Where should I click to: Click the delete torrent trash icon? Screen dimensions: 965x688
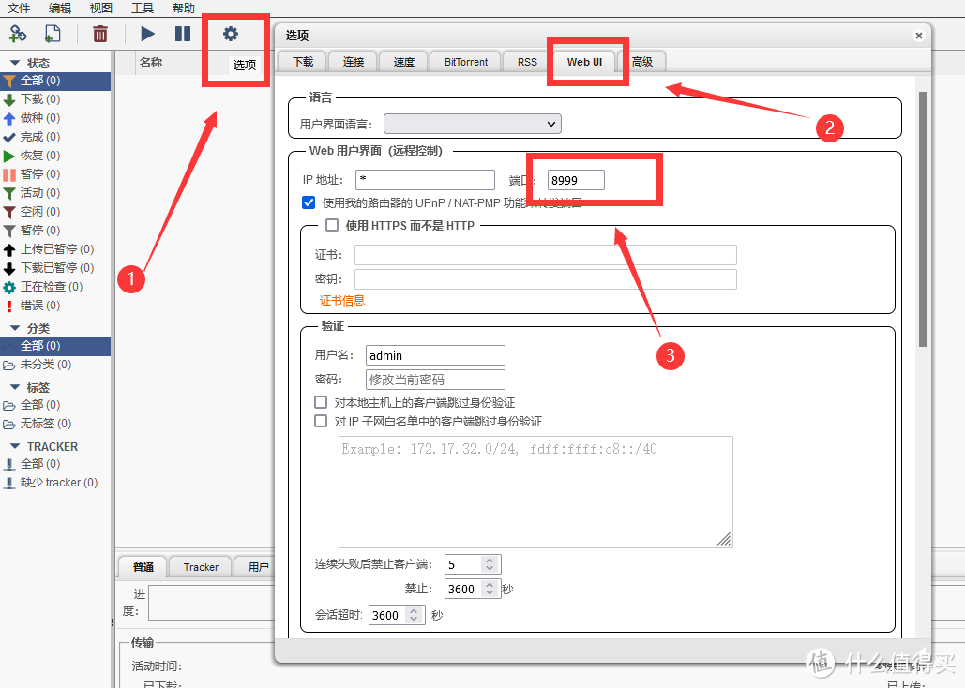click(x=99, y=34)
